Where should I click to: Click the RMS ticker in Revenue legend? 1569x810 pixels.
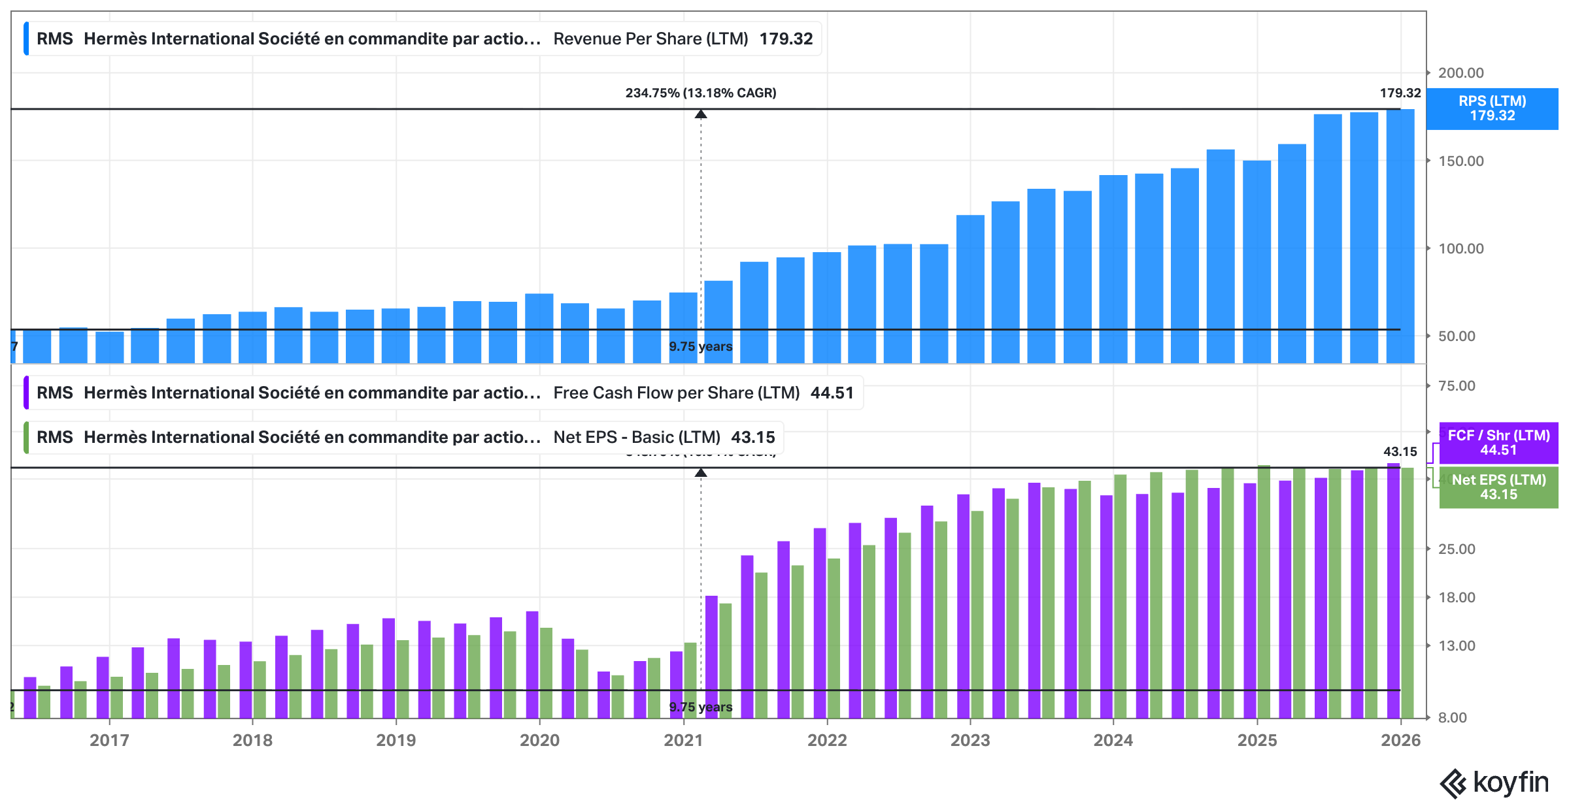[55, 39]
